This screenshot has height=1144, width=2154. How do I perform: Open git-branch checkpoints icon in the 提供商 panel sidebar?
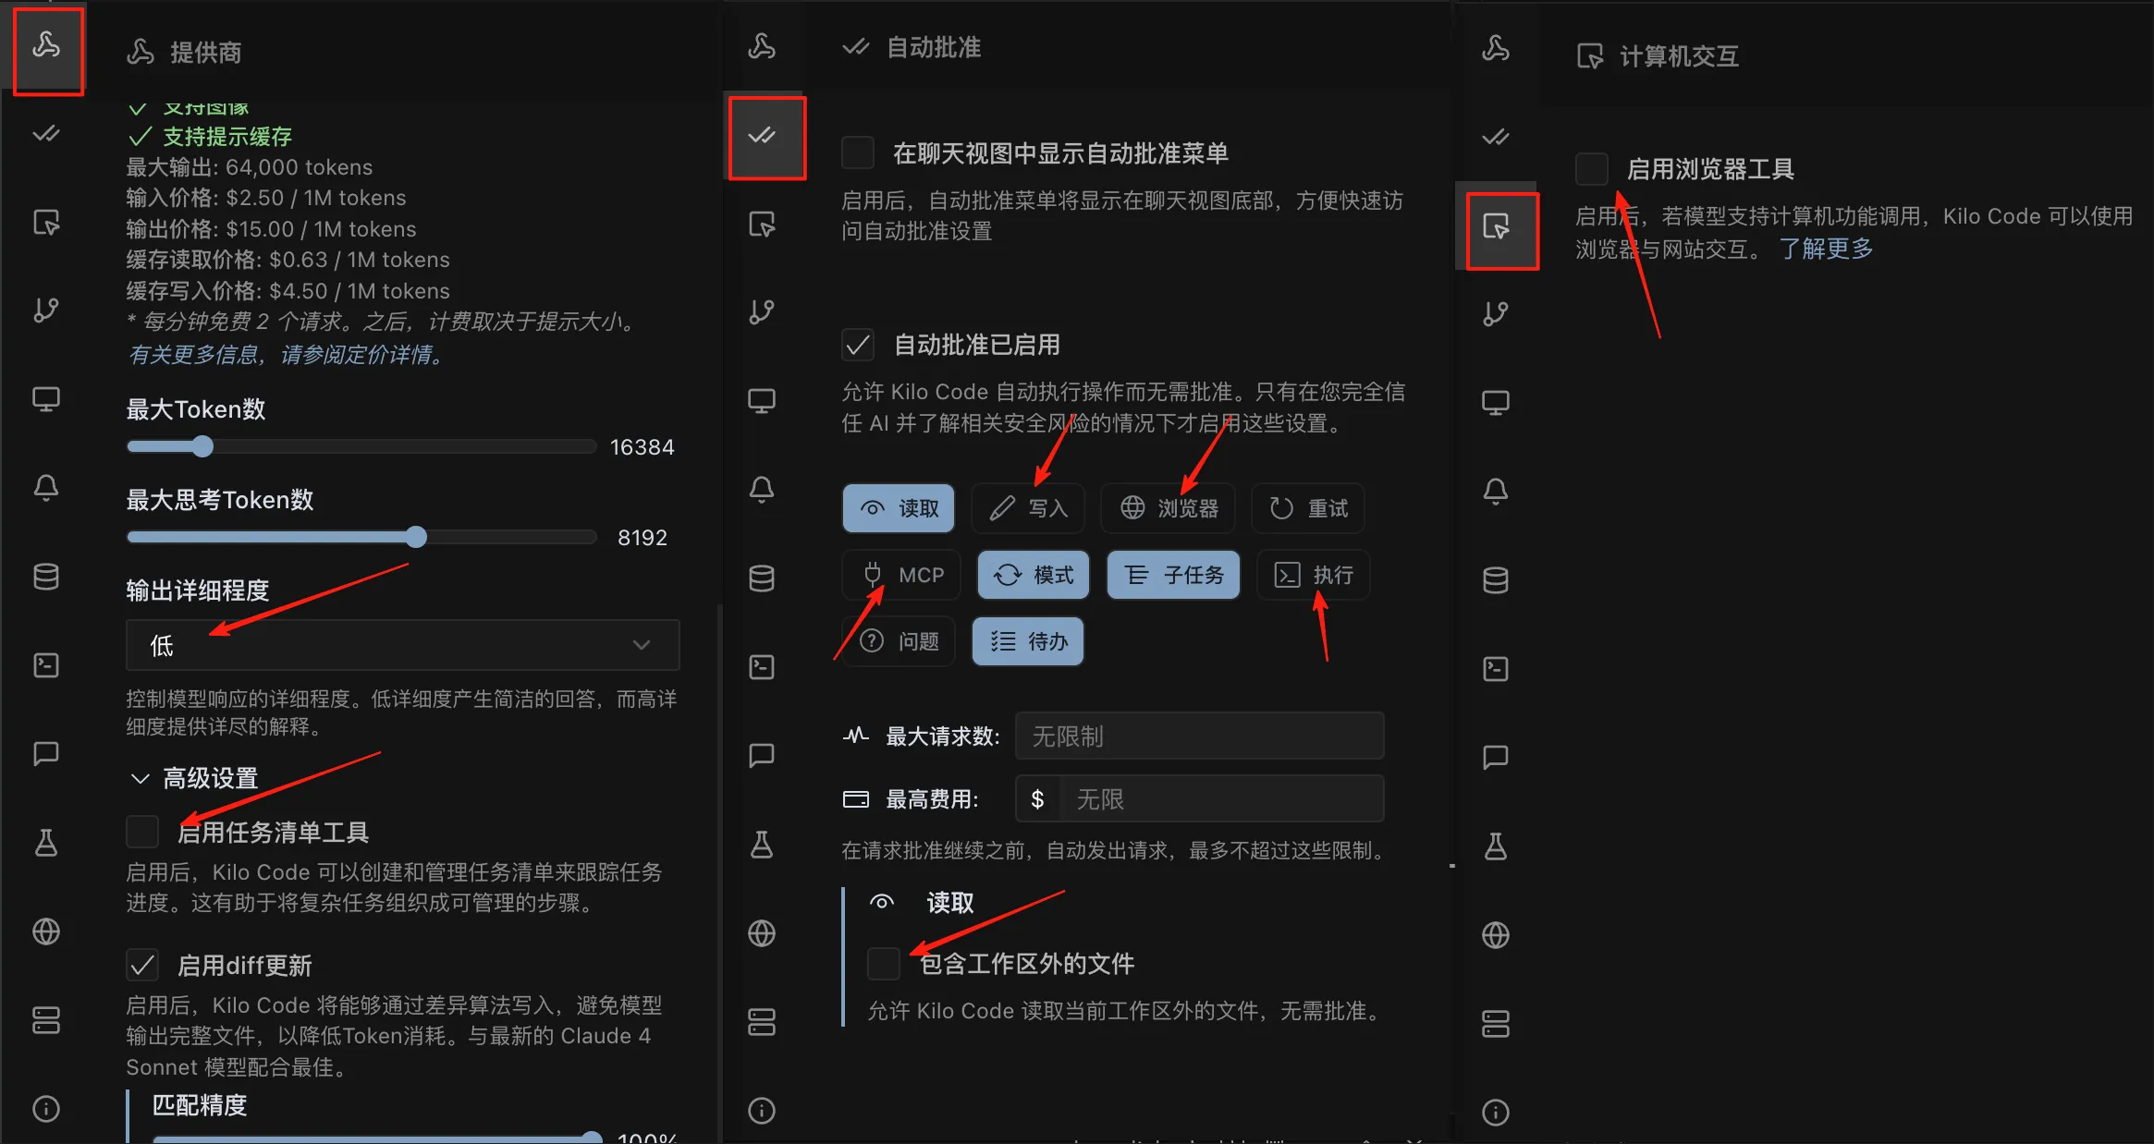pyautogui.click(x=46, y=310)
